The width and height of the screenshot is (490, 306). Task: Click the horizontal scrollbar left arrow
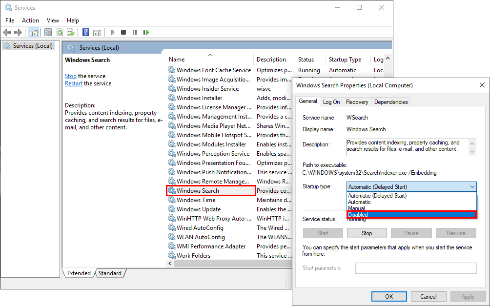170,264
